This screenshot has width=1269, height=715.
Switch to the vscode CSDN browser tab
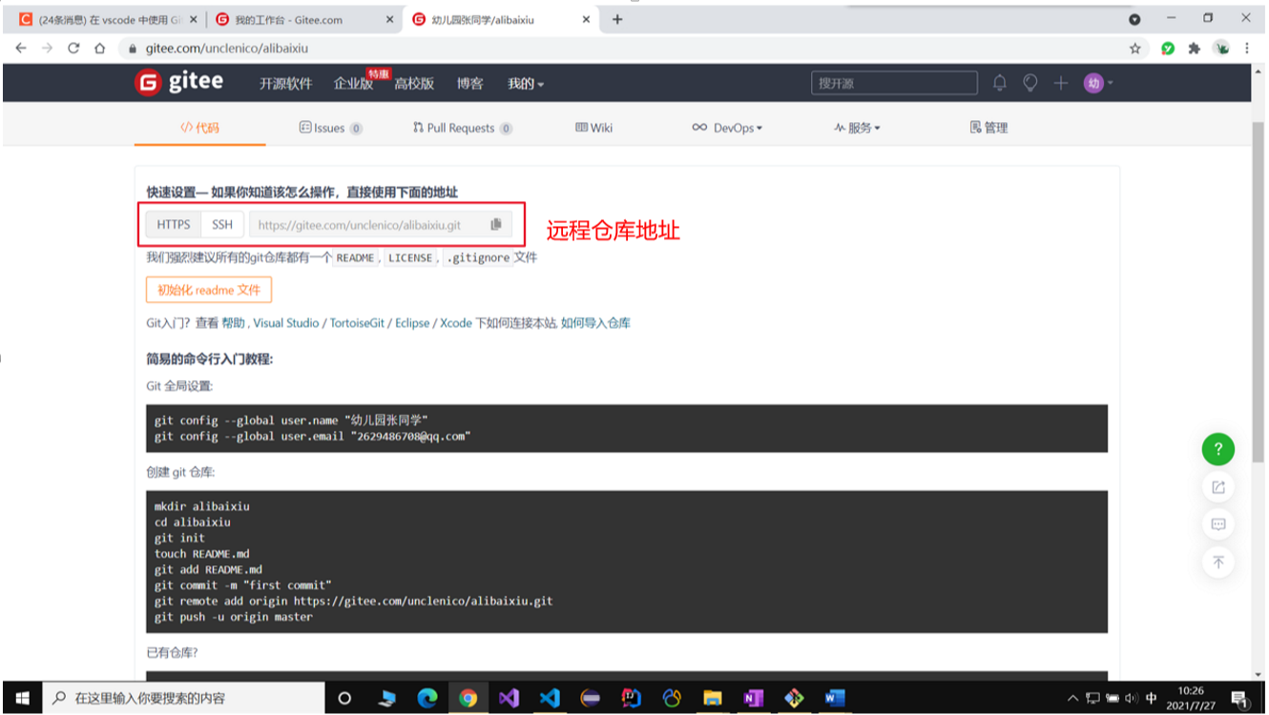click(109, 19)
